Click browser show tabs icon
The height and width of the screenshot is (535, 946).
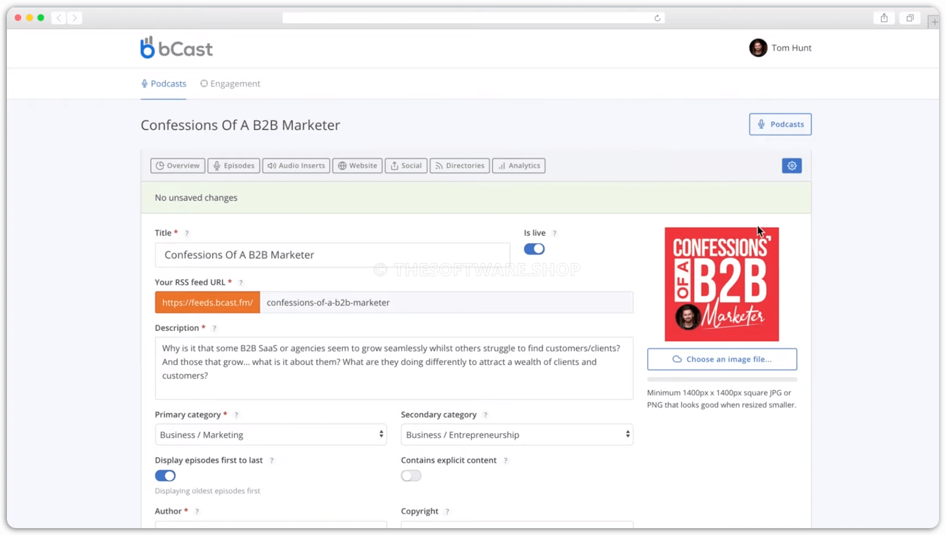pos(910,18)
